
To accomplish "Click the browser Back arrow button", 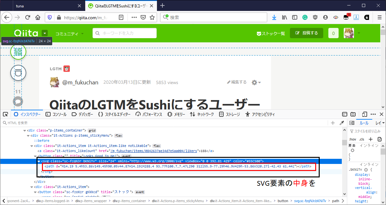I will [6, 17].
